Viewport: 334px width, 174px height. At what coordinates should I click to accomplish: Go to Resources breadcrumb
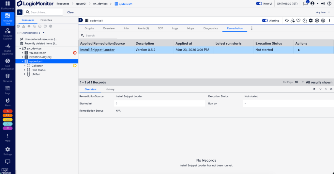(x=63, y=4)
